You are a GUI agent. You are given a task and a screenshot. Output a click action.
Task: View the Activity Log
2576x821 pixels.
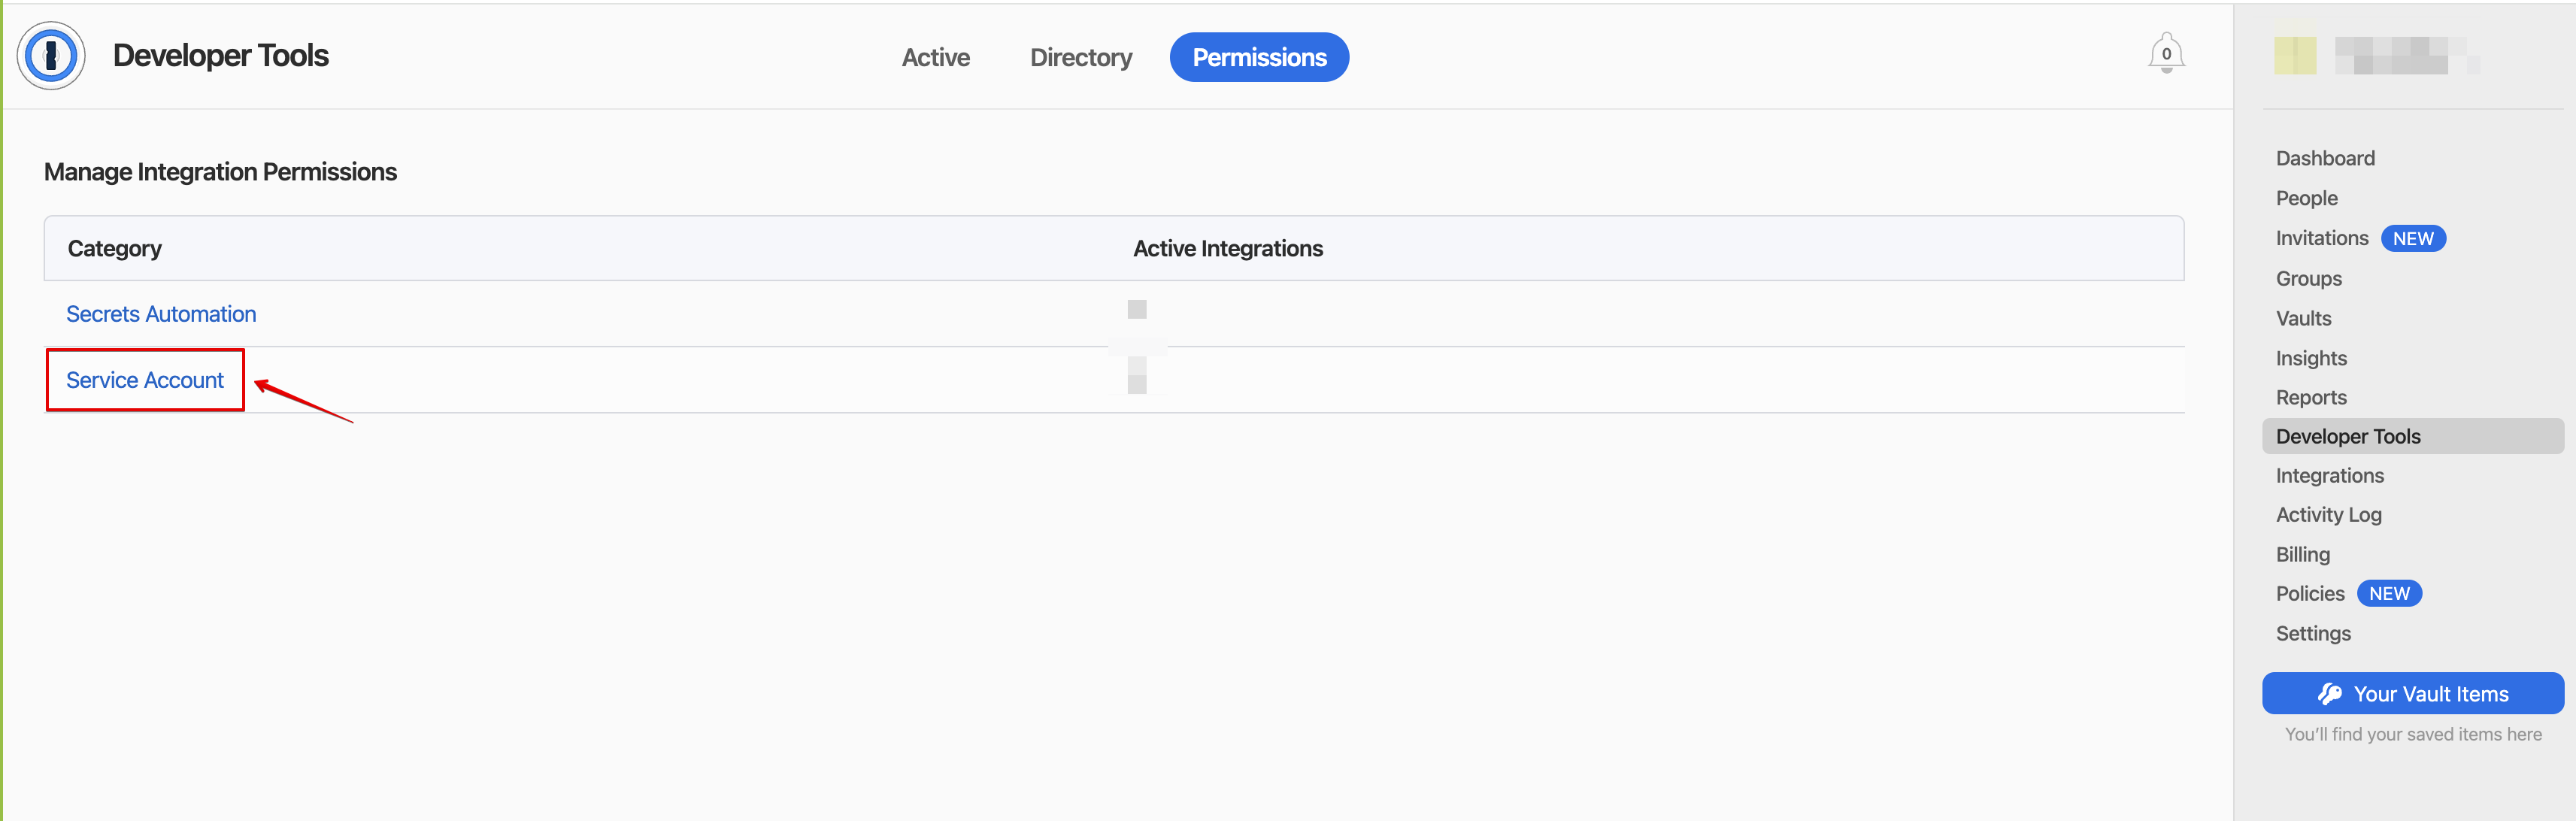(x=2329, y=514)
